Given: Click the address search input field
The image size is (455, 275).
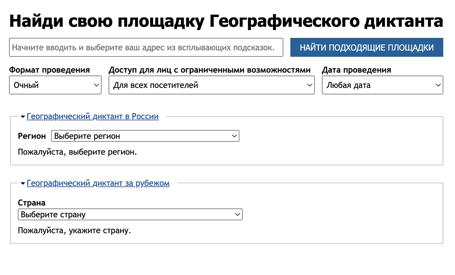Looking at the screenshot, I should point(146,47).
